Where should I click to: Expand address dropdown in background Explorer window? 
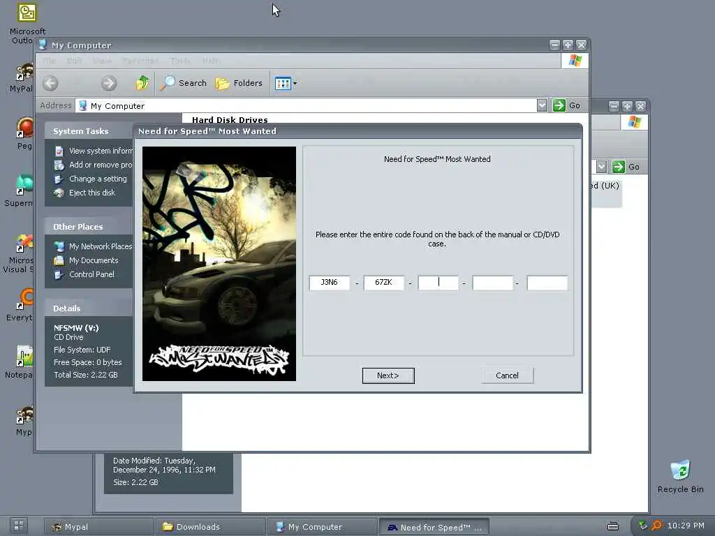[601, 167]
